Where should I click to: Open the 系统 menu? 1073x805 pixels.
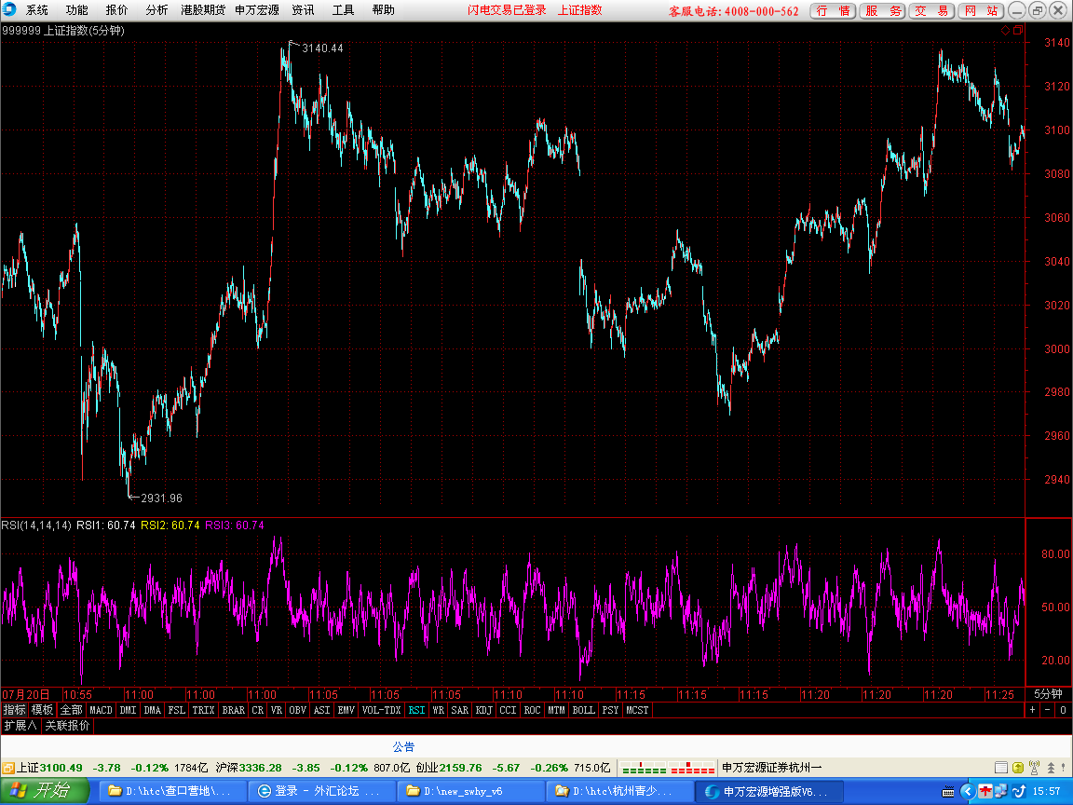coord(37,10)
